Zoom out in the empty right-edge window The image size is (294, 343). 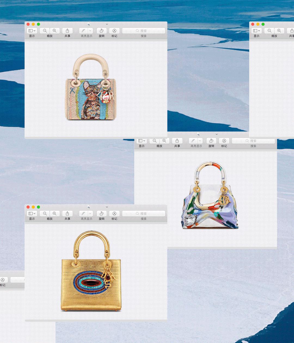(269, 31)
